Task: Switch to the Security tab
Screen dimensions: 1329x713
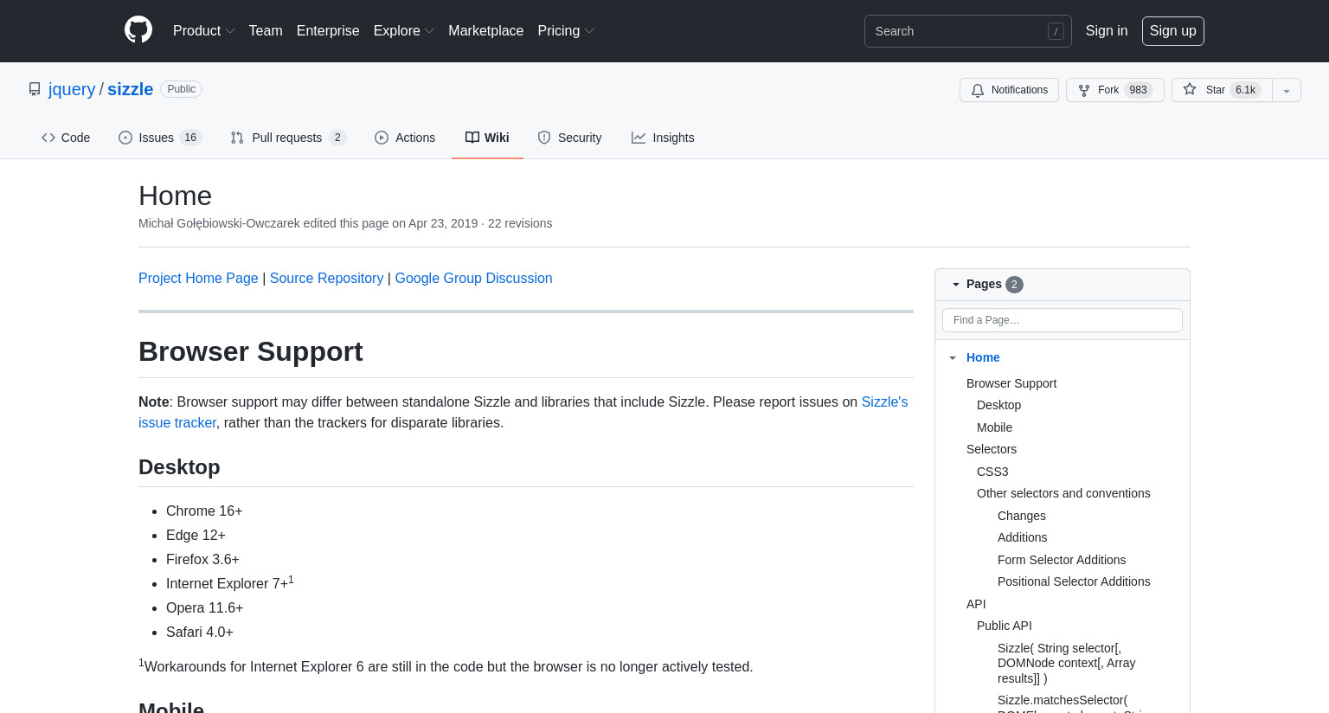Action: pos(569,138)
